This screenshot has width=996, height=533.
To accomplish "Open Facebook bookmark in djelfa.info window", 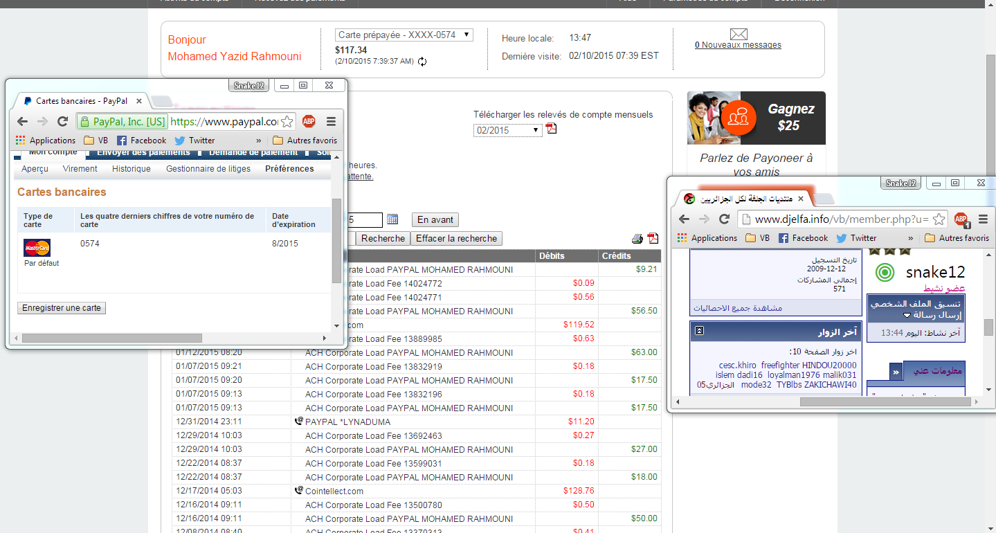I will pos(803,237).
